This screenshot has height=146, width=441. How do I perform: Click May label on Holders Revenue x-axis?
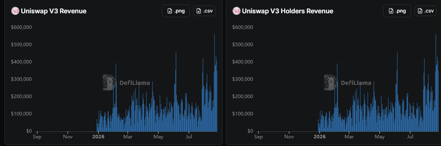380,137
